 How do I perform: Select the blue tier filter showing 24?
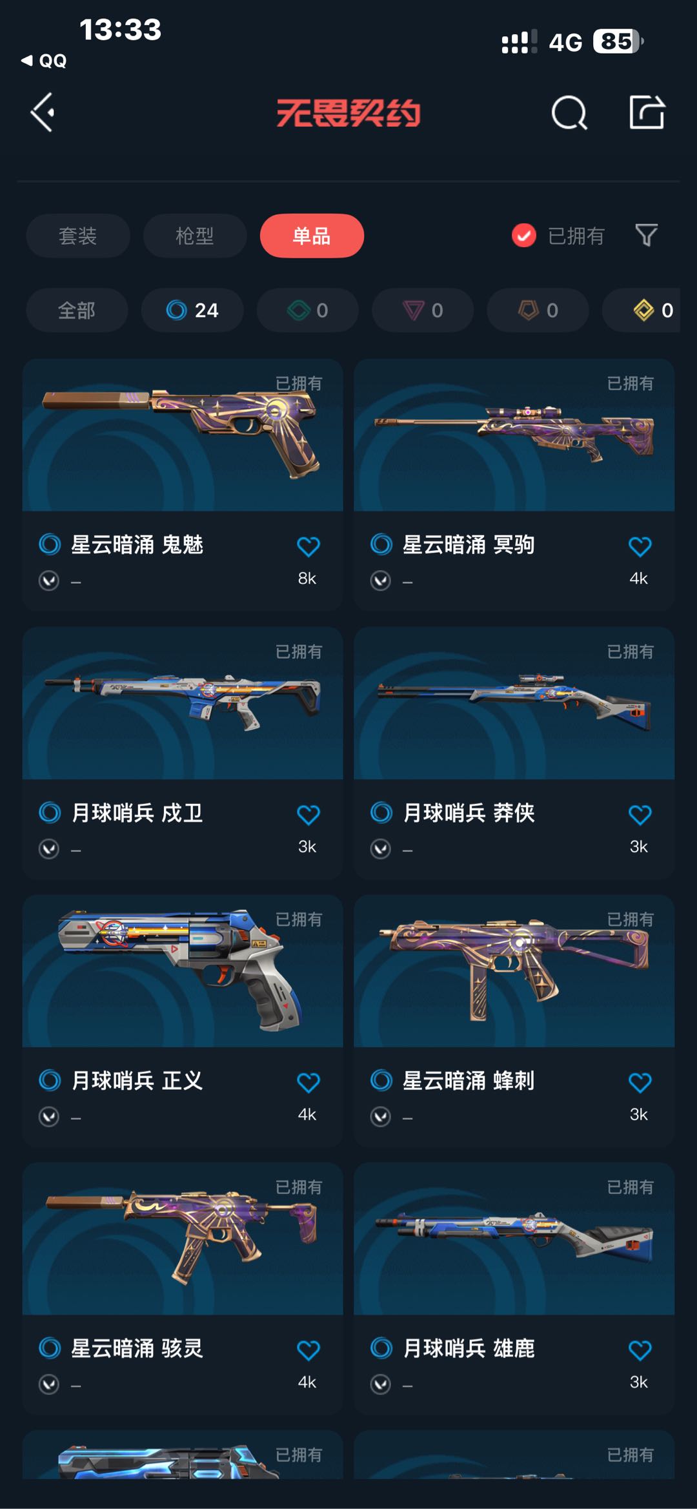pos(192,311)
